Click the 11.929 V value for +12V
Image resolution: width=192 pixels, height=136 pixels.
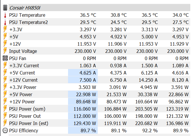click(179, 44)
